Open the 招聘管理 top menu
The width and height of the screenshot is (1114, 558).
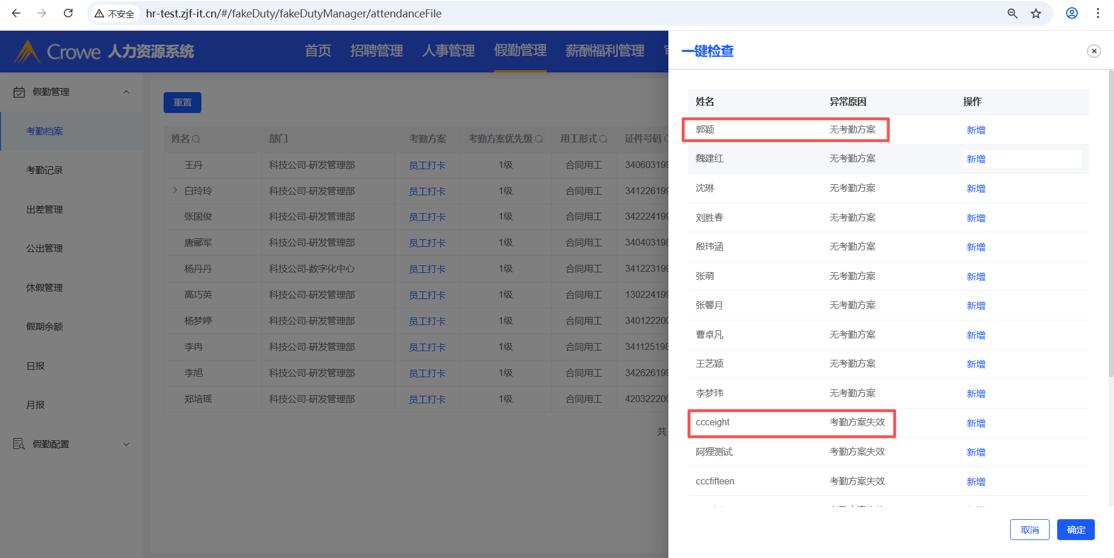[x=376, y=51]
